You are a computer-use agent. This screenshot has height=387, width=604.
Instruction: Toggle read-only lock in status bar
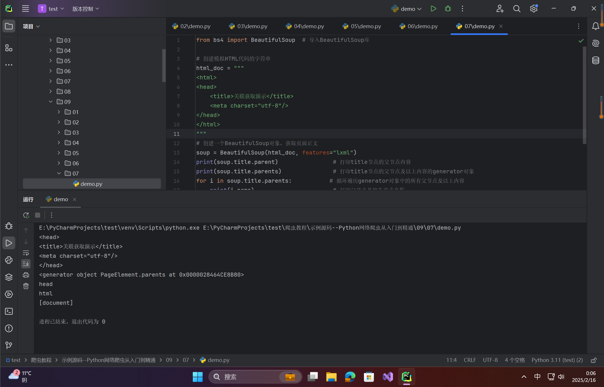click(x=594, y=360)
